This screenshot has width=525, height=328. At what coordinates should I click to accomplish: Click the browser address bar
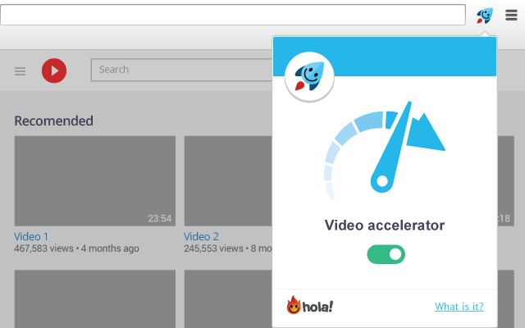233,15
